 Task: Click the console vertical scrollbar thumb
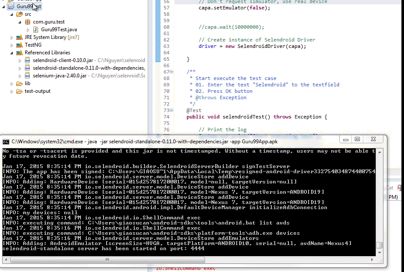click(x=379, y=245)
